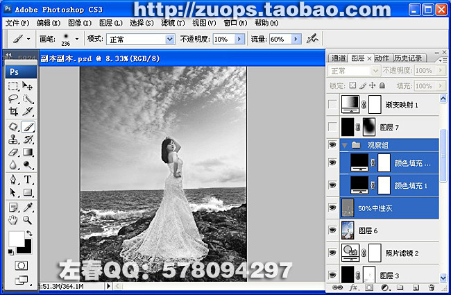Click the foreground color swatch
Screen dimensions: 451x295
coord(16,238)
